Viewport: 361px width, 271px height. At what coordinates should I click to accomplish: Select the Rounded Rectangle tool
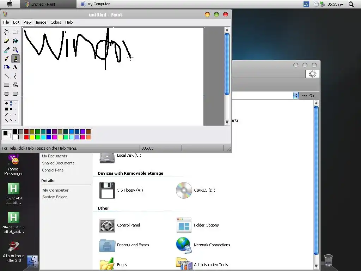(15, 94)
